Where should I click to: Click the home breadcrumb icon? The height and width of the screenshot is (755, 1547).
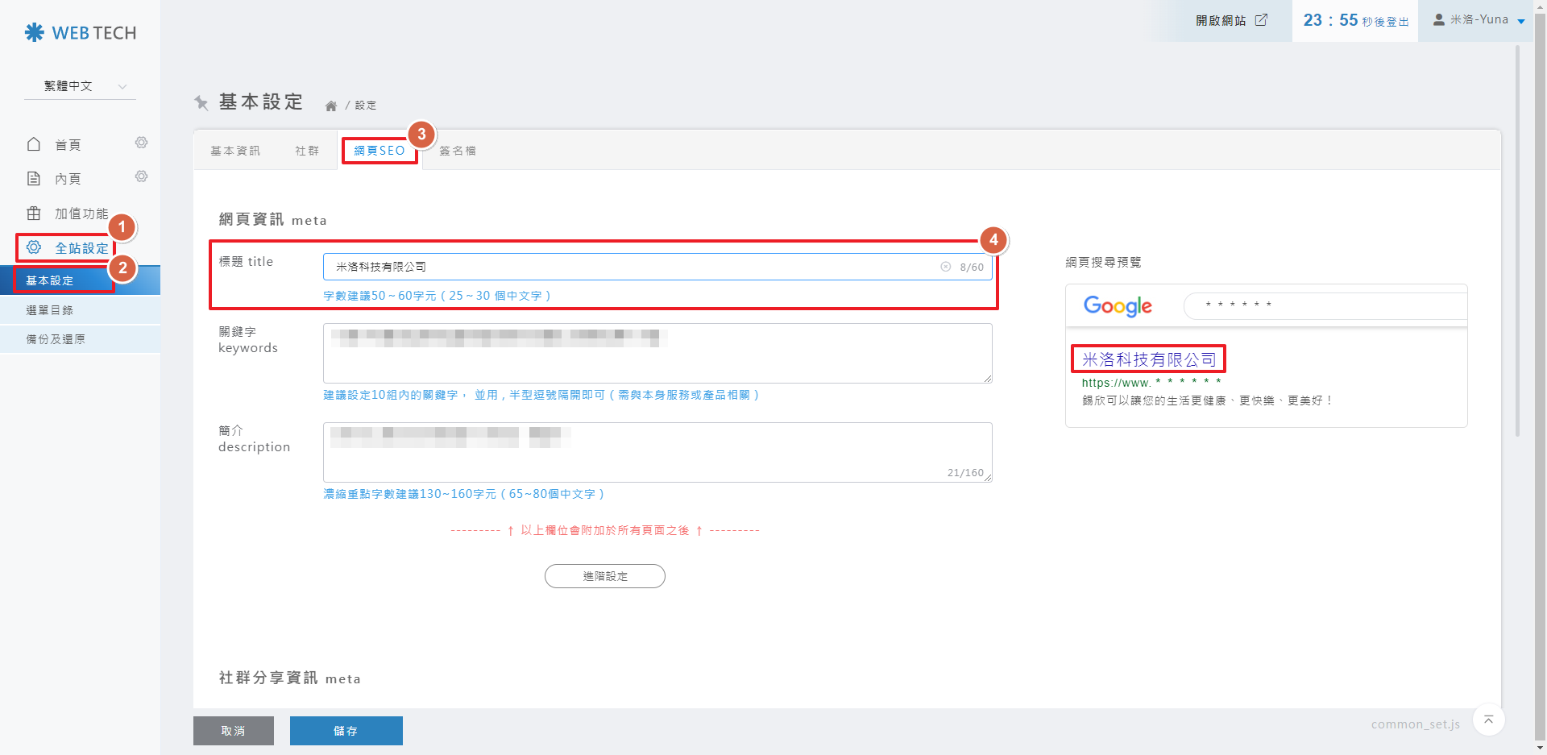[x=330, y=106]
